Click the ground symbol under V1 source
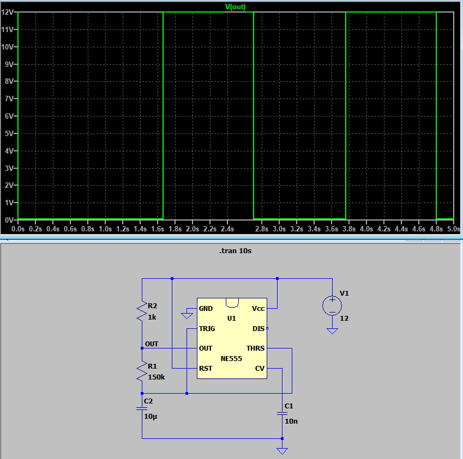463x459 pixels. click(332, 331)
